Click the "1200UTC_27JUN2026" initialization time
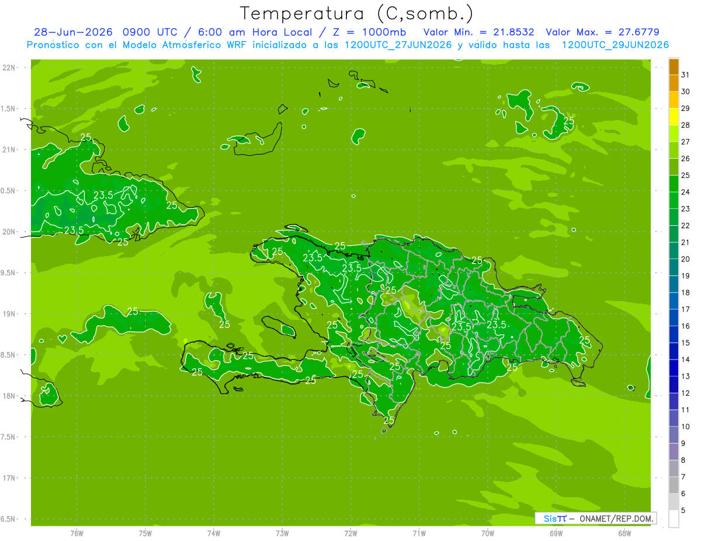The image size is (701, 541). [x=398, y=45]
